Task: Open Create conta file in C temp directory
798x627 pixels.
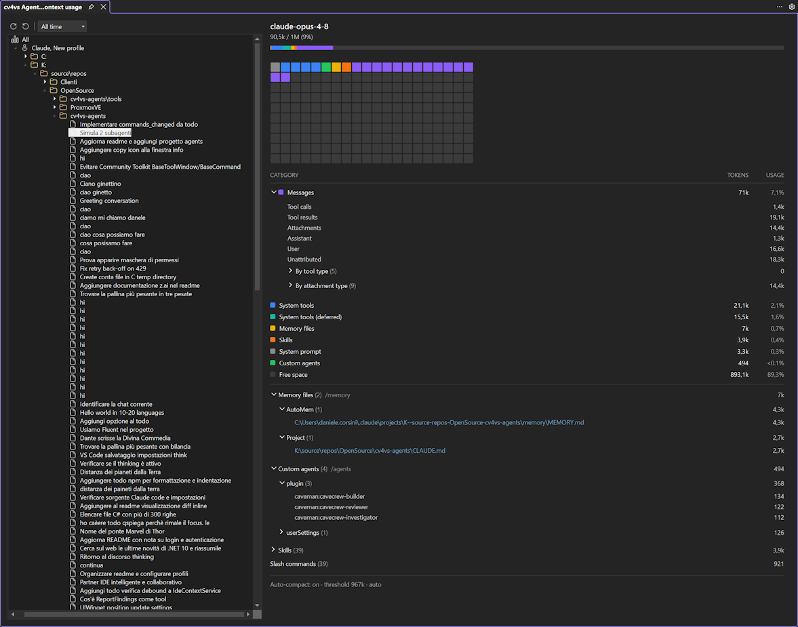Action: coord(127,277)
